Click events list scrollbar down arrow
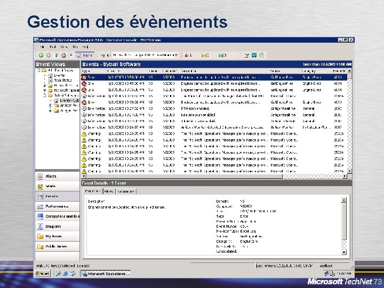The image size is (384, 288). (349, 171)
